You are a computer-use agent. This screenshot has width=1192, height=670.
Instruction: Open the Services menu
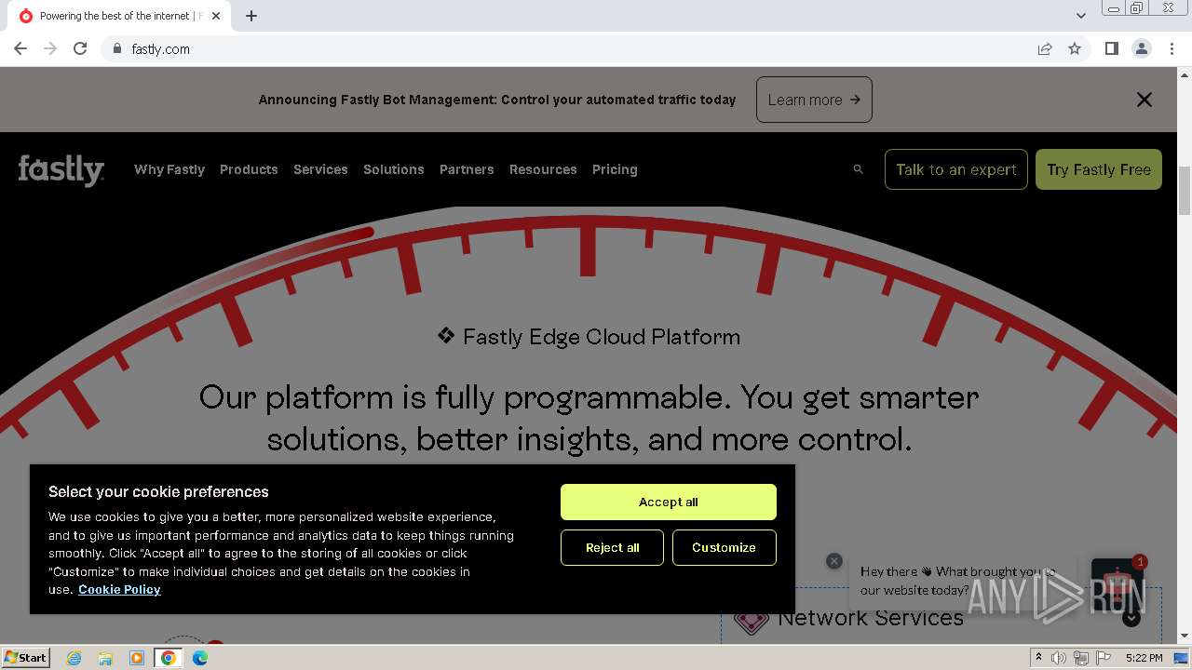coord(320,169)
